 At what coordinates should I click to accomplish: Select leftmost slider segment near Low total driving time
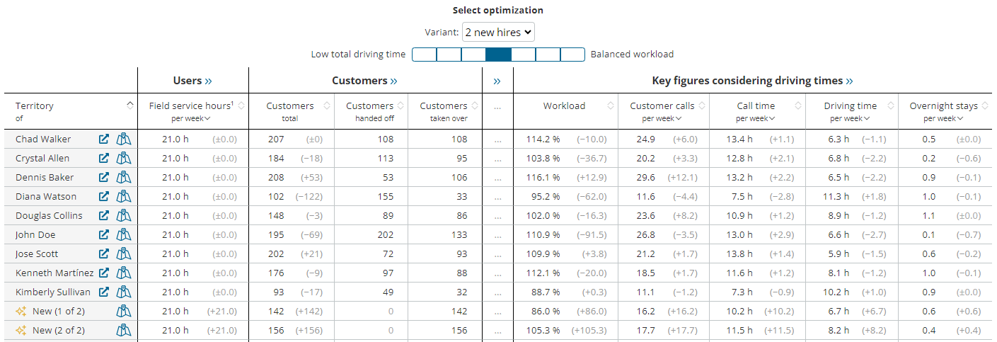424,55
